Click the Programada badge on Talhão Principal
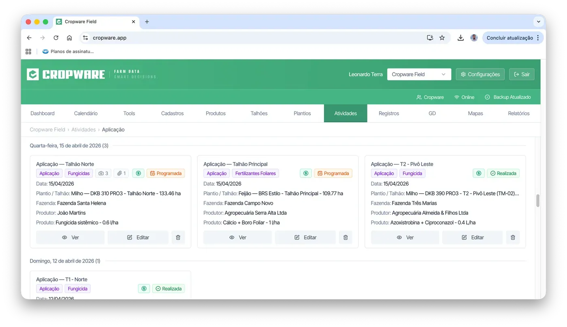 coord(333,173)
